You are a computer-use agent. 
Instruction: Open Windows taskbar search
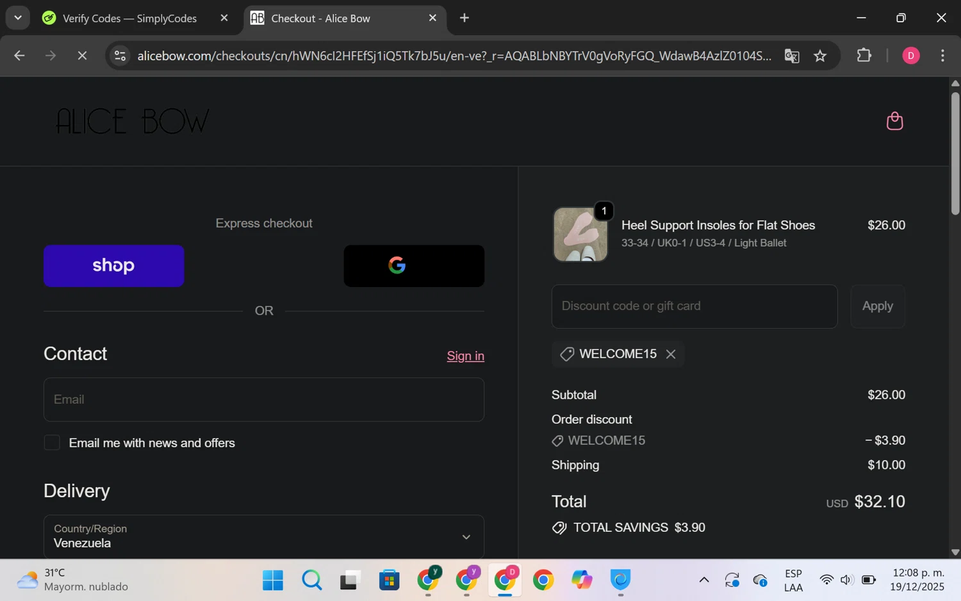[312, 580]
